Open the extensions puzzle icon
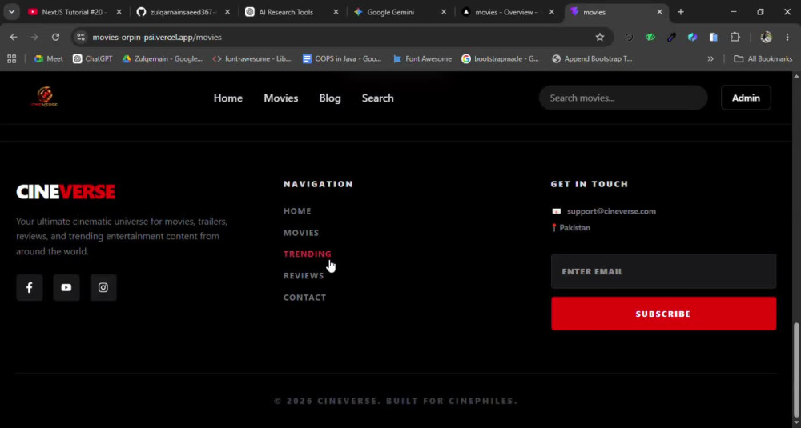Viewport: 801px width, 428px height. click(x=735, y=38)
